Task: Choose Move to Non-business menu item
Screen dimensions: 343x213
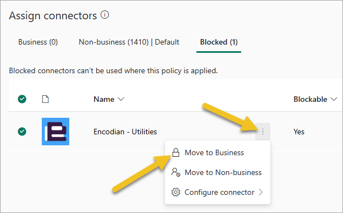Action: point(218,172)
